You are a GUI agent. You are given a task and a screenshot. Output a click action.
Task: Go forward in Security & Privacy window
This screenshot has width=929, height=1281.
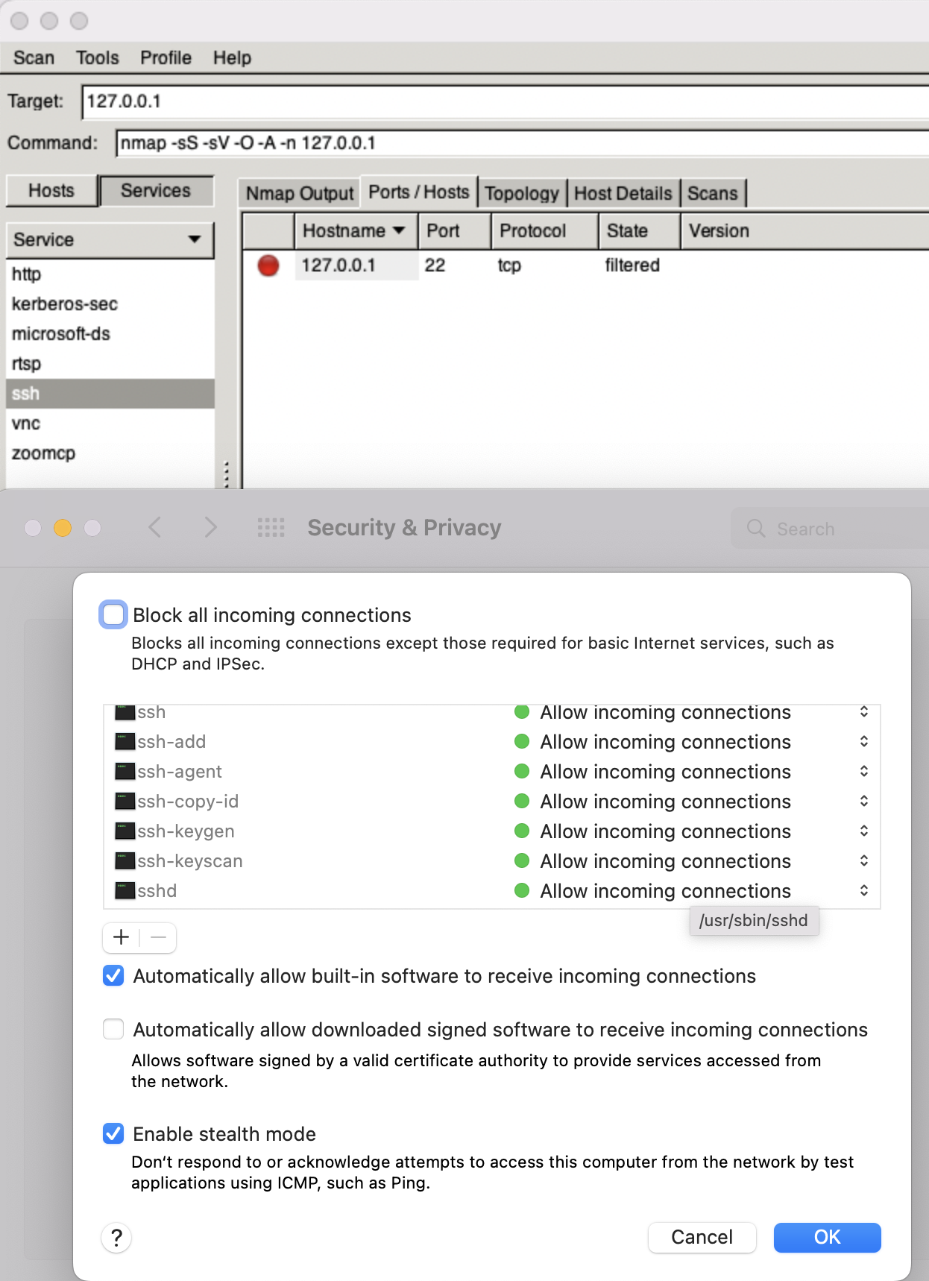click(x=210, y=528)
